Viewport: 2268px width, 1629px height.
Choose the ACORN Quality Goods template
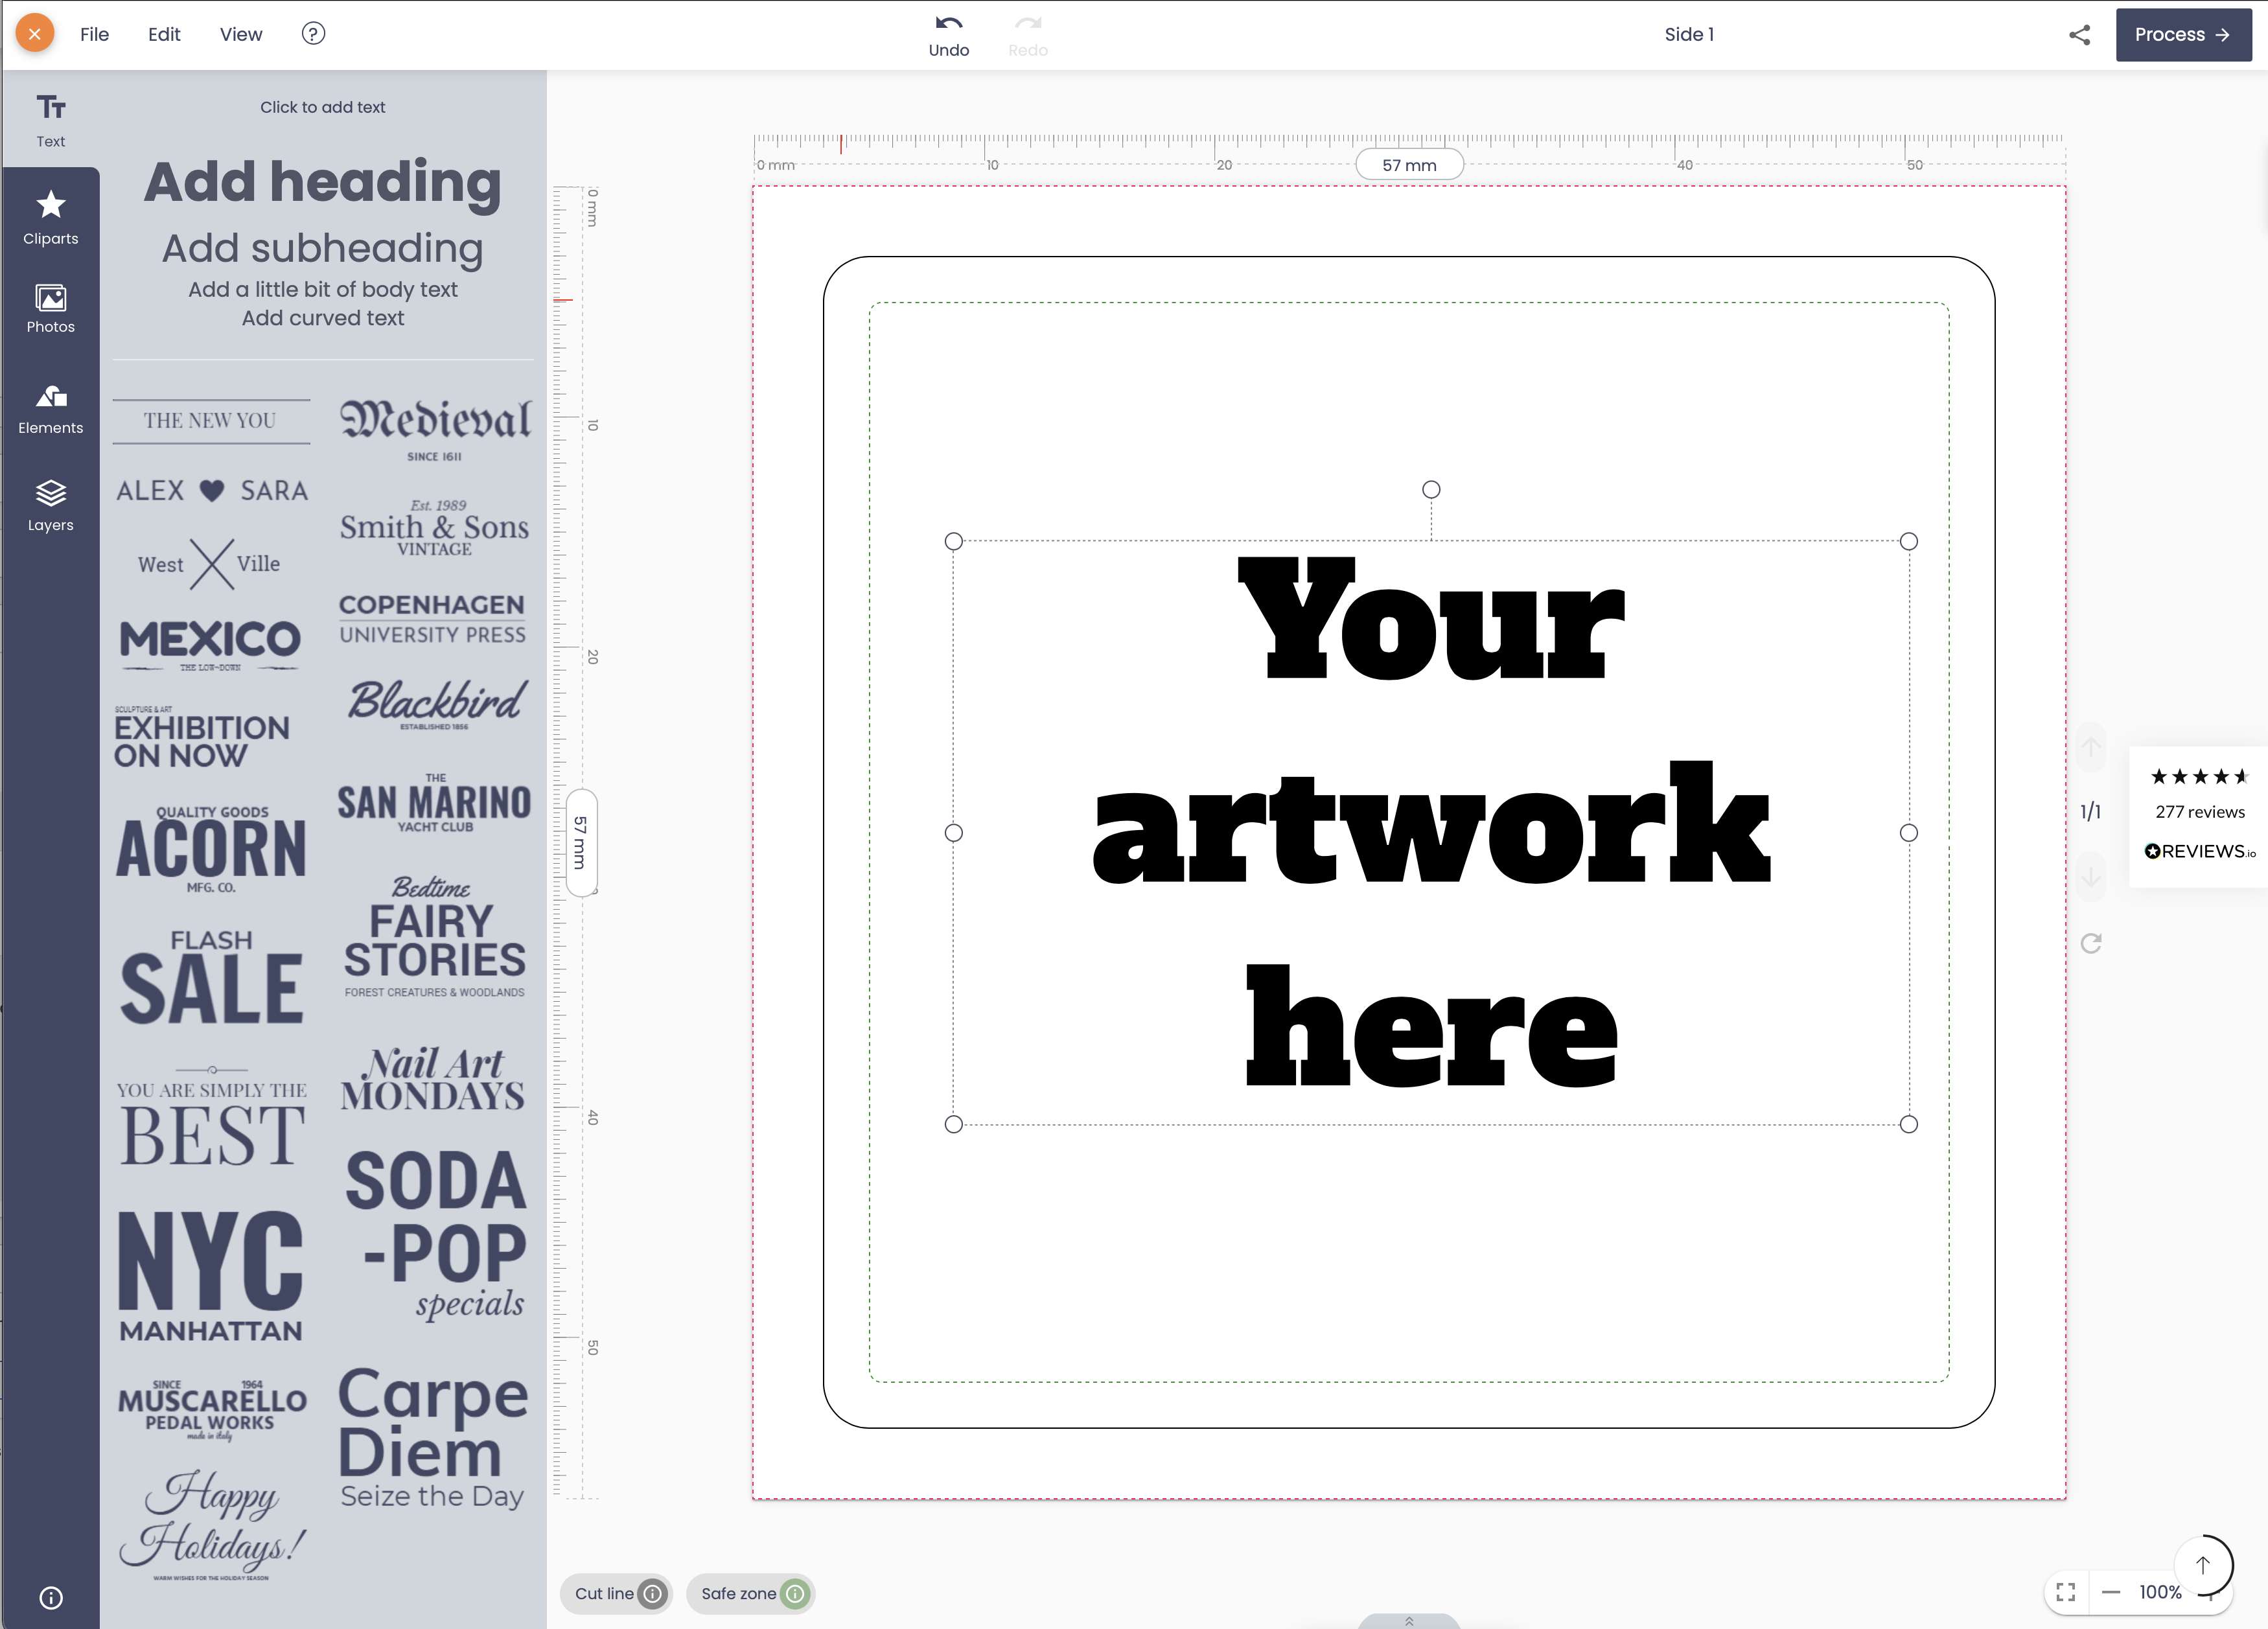click(211, 849)
